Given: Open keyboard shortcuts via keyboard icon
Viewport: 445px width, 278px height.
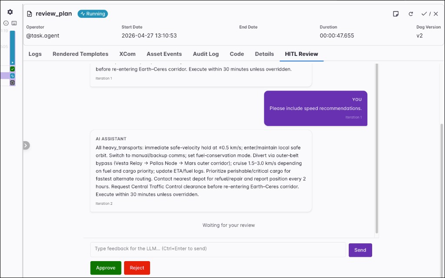Looking at the screenshot, I should (x=15, y=23).
